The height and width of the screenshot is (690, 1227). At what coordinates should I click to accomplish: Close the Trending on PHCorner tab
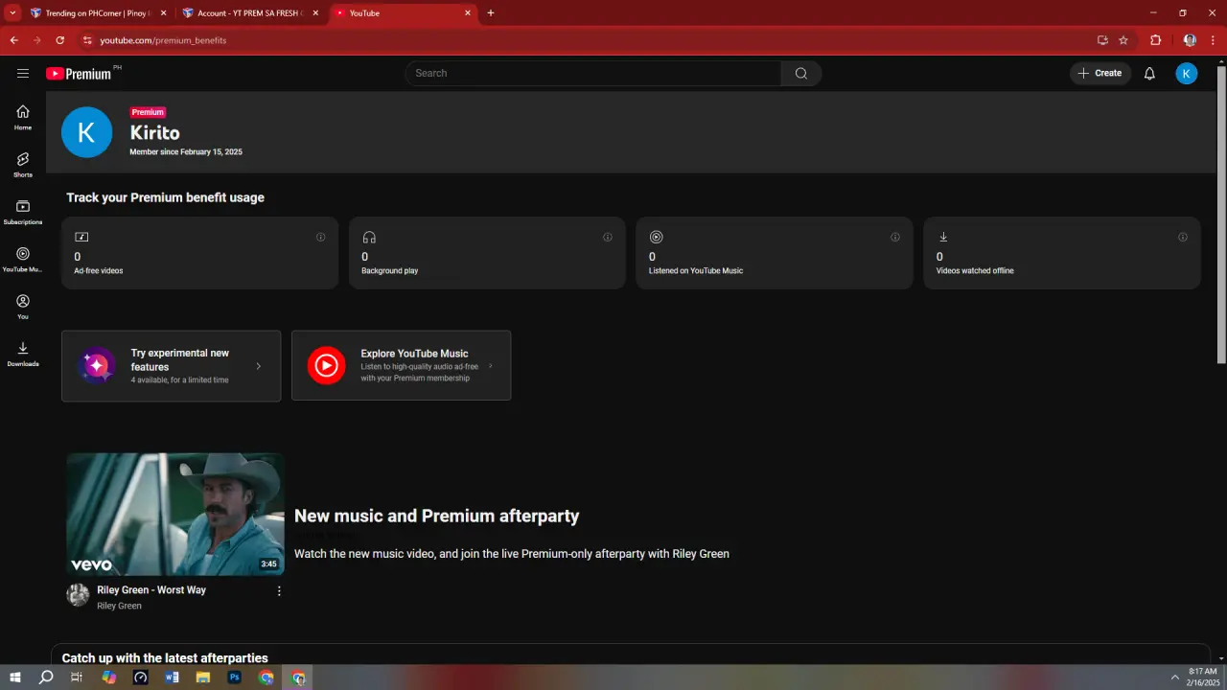click(163, 13)
